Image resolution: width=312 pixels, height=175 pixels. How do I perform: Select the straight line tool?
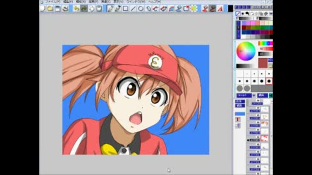click(x=133, y=8)
